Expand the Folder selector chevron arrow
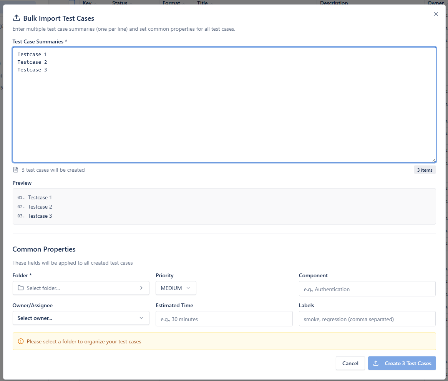Image resolution: width=448 pixels, height=381 pixels. click(x=141, y=288)
